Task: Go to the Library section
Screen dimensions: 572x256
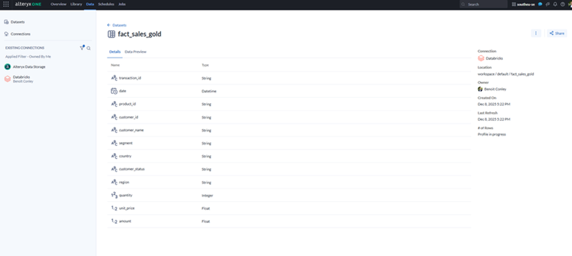Action: point(76,5)
